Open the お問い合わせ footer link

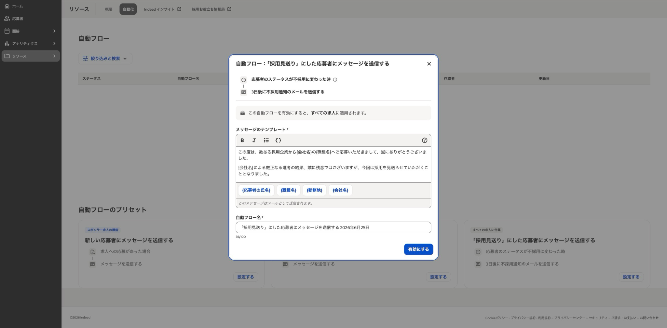pyautogui.click(x=649, y=318)
